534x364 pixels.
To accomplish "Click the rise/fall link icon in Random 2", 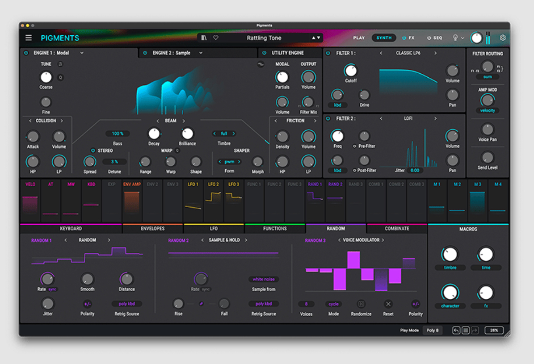I will pyautogui.click(x=201, y=304).
